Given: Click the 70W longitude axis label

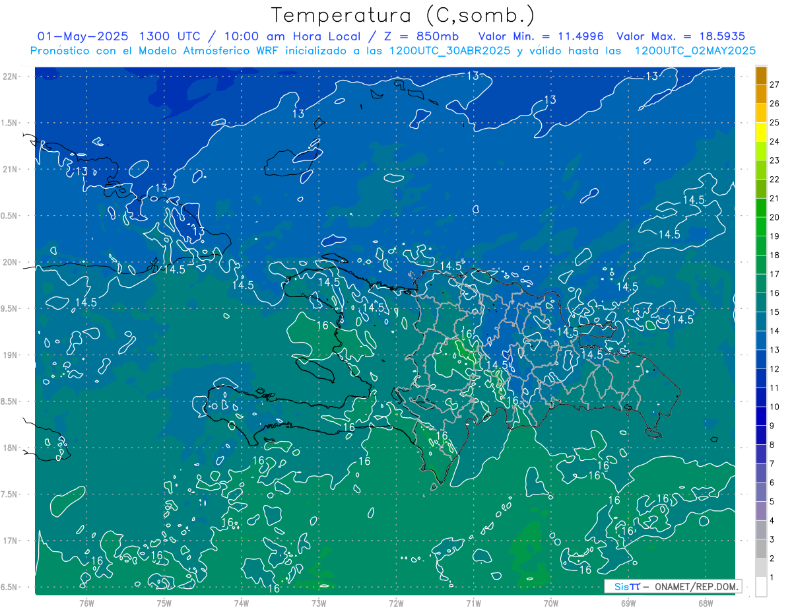Looking at the screenshot, I should pos(551,603).
